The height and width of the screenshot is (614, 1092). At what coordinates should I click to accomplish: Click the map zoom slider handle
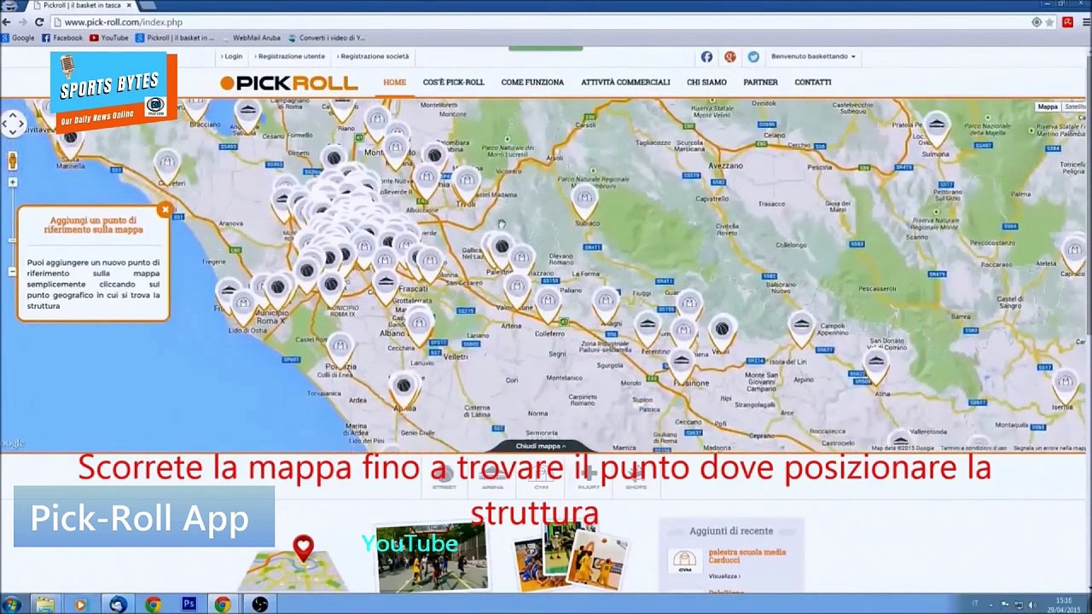click(x=13, y=239)
